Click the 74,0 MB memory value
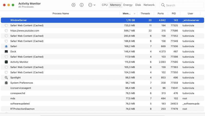Image resolution: width=205 pixels, height=116 pixels. pos(130,109)
